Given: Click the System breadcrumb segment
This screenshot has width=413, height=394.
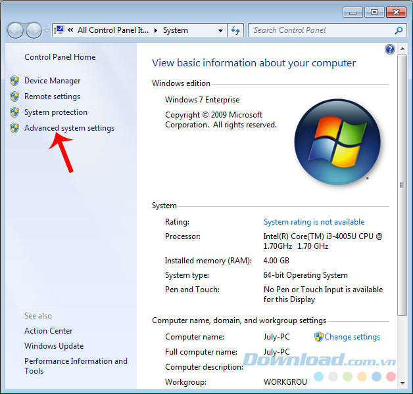Looking at the screenshot, I should point(176,30).
